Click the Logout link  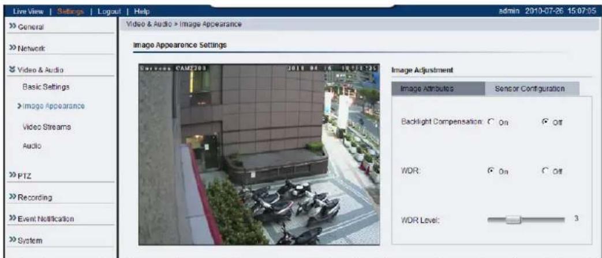pos(109,12)
